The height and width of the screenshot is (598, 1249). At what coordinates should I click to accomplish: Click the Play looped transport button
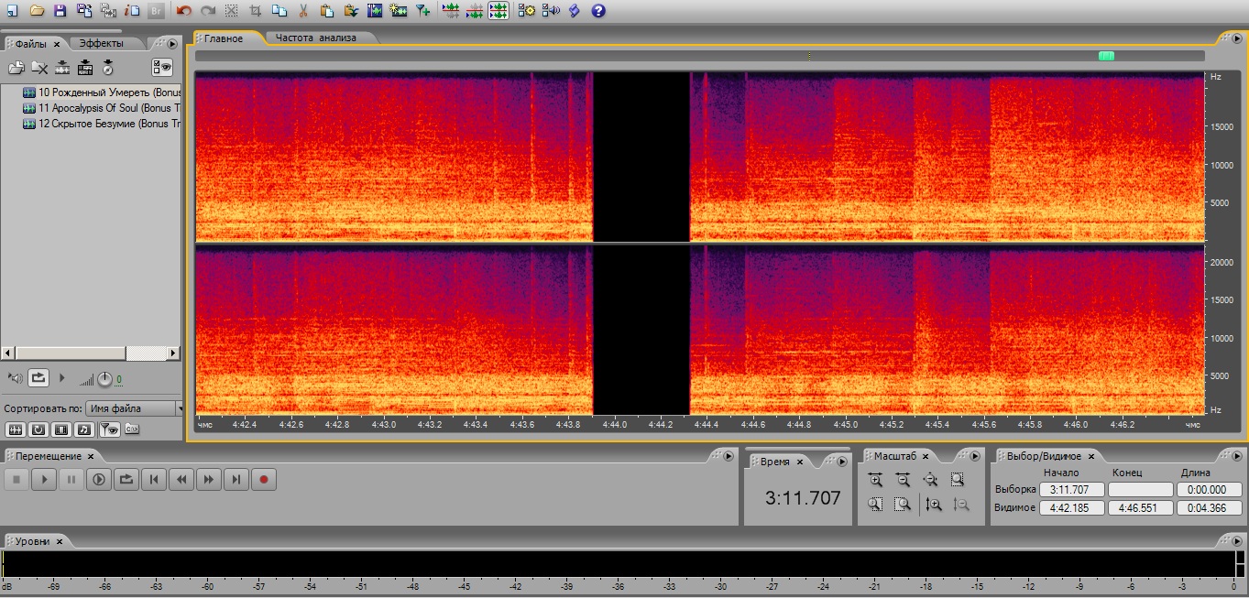(126, 479)
